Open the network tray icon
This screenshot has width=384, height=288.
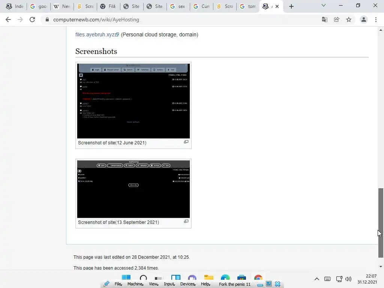(339, 279)
